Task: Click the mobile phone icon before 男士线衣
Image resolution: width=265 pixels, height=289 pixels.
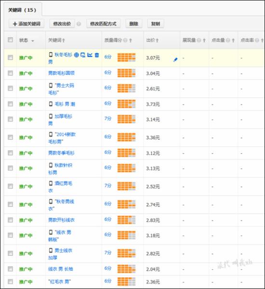Action: [51, 250]
